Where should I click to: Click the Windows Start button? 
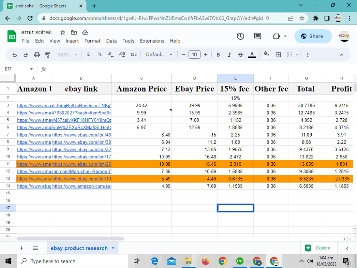tap(8, 261)
